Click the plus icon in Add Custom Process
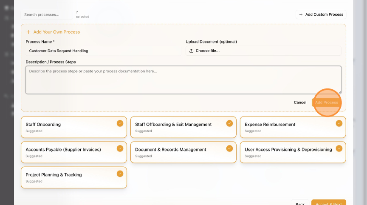367x205 pixels. click(x=301, y=14)
